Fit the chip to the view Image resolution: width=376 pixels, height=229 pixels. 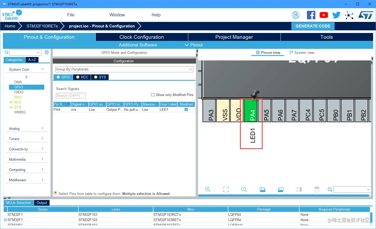coord(226,189)
